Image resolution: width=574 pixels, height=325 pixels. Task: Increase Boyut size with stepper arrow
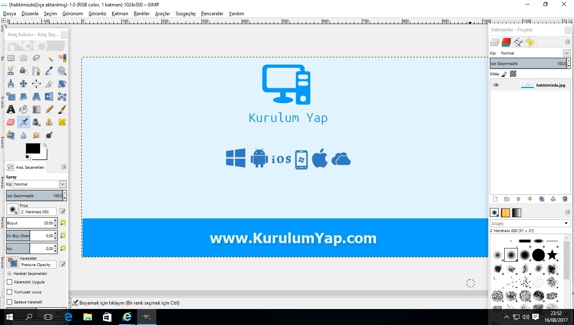(x=56, y=221)
